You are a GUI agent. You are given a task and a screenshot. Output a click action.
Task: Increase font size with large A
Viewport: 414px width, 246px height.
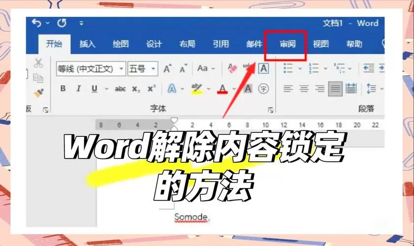167,68
